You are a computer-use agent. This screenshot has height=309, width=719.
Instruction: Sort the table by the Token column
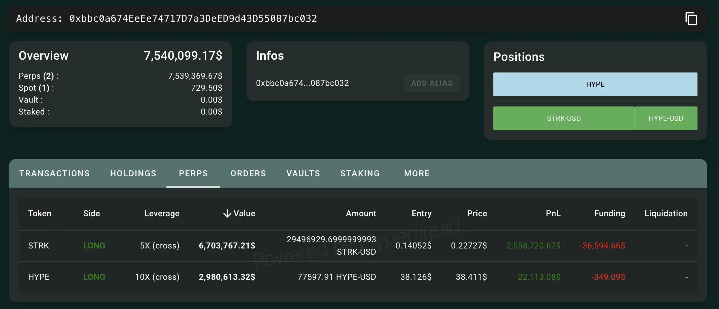(x=40, y=213)
